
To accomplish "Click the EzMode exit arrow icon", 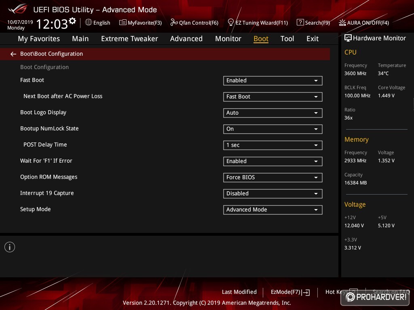I will [x=306, y=292].
